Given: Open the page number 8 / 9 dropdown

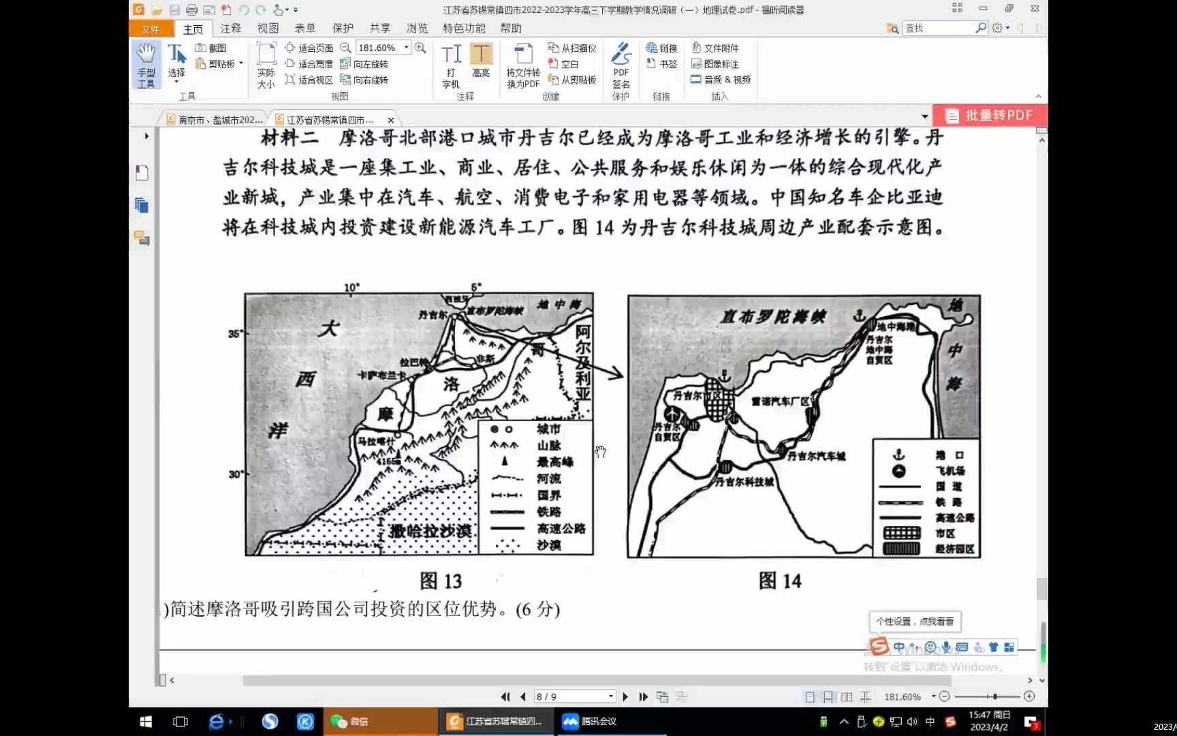Looking at the screenshot, I should (x=611, y=696).
